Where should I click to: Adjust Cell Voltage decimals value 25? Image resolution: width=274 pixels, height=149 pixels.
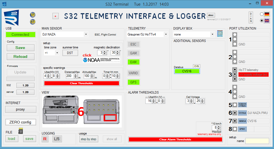[x=202, y=101]
